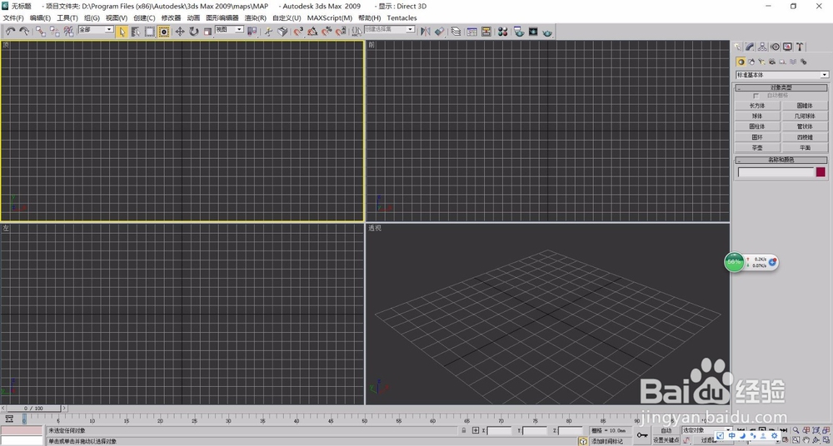The image size is (833, 446).
Task: Click the Undo arrow in the toolbar
Action: click(x=11, y=32)
